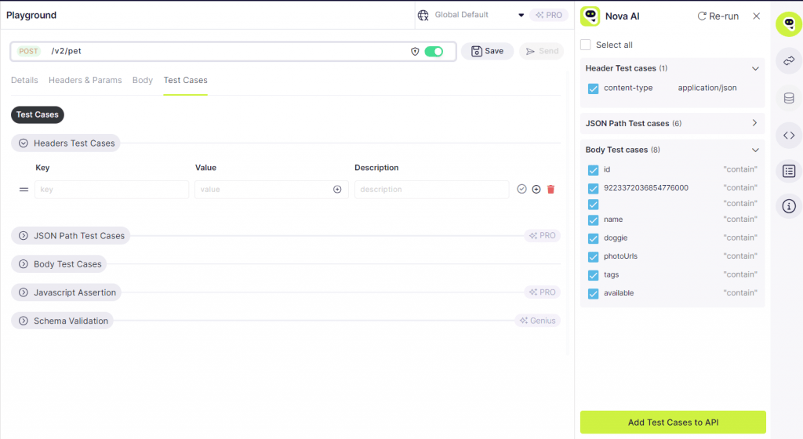Open the code snippet icon in sidebar

[788, 135]
